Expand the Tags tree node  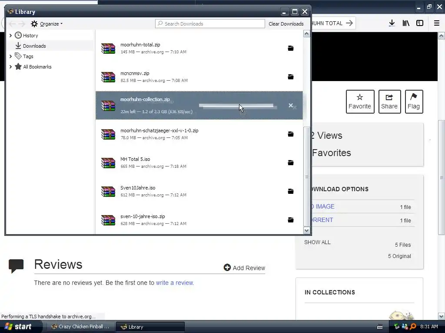click(x=10, y=56)
